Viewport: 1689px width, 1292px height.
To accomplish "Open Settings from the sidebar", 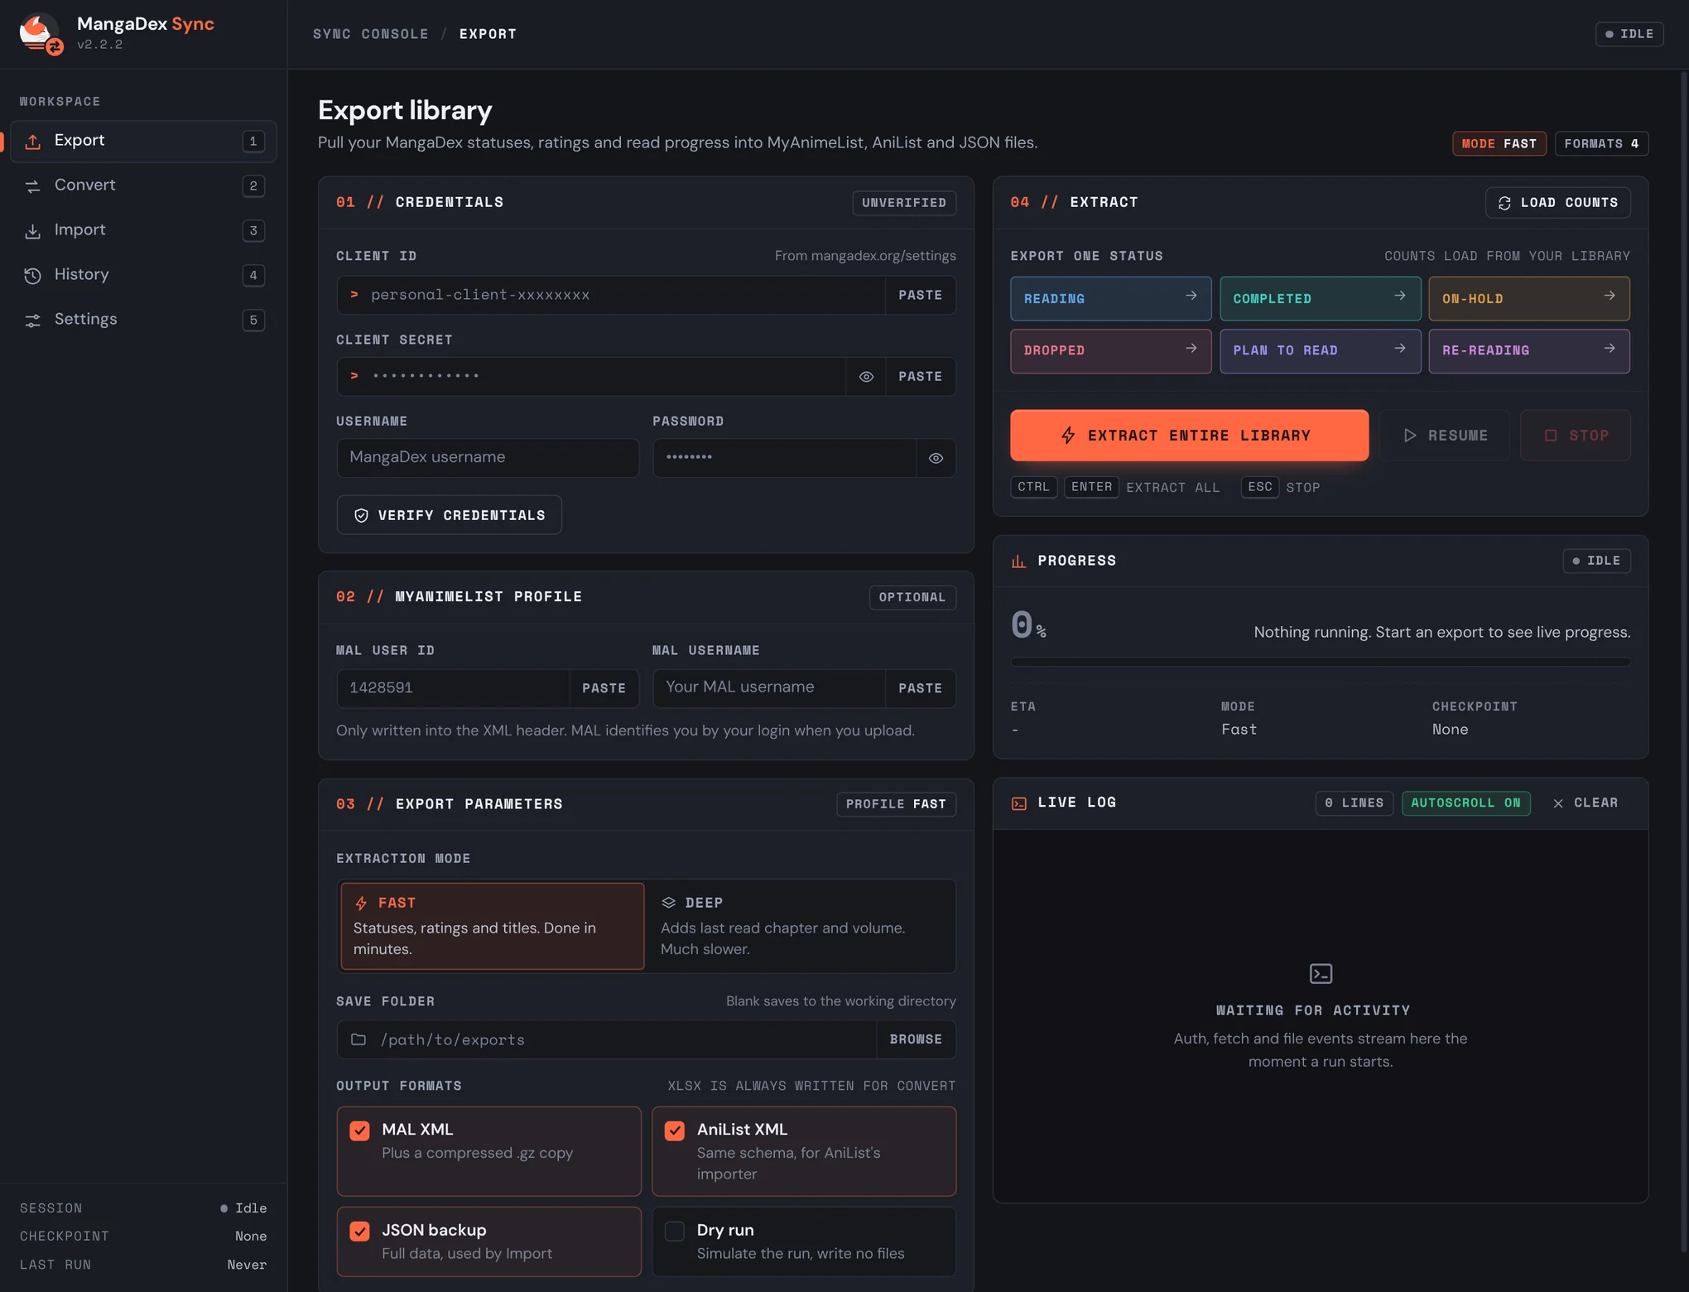I will tap(142, 320).
